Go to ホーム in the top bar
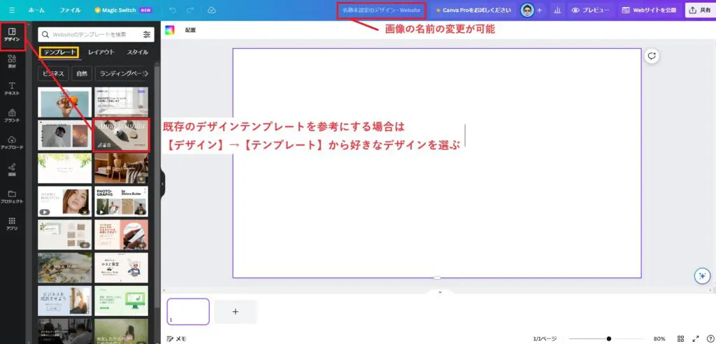Screen dimensions: 716x344 [36, 10]
